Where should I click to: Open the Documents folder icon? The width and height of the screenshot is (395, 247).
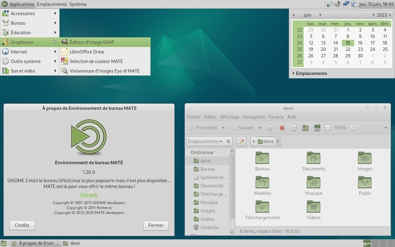(314, 161)
